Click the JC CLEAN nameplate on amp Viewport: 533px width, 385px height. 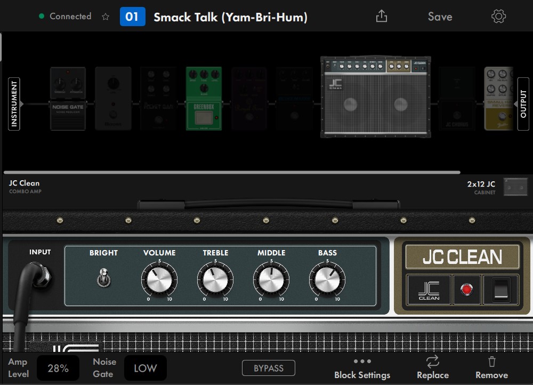(462, 257)
